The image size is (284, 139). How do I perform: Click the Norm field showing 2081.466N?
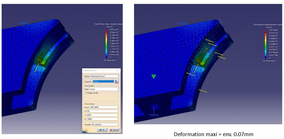tap(104, 107)
